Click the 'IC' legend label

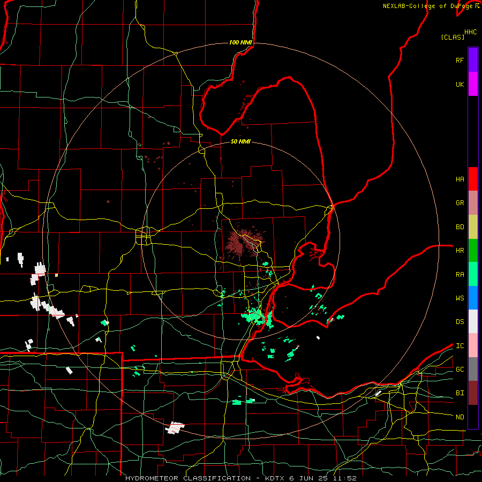pos(460,346)
